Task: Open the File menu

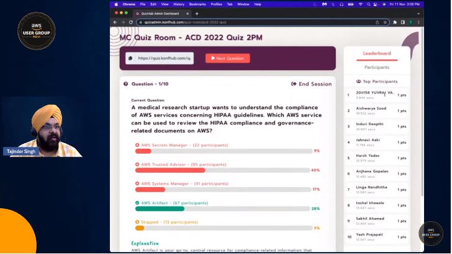Action: pyautogui.click(x=143, y=4)
